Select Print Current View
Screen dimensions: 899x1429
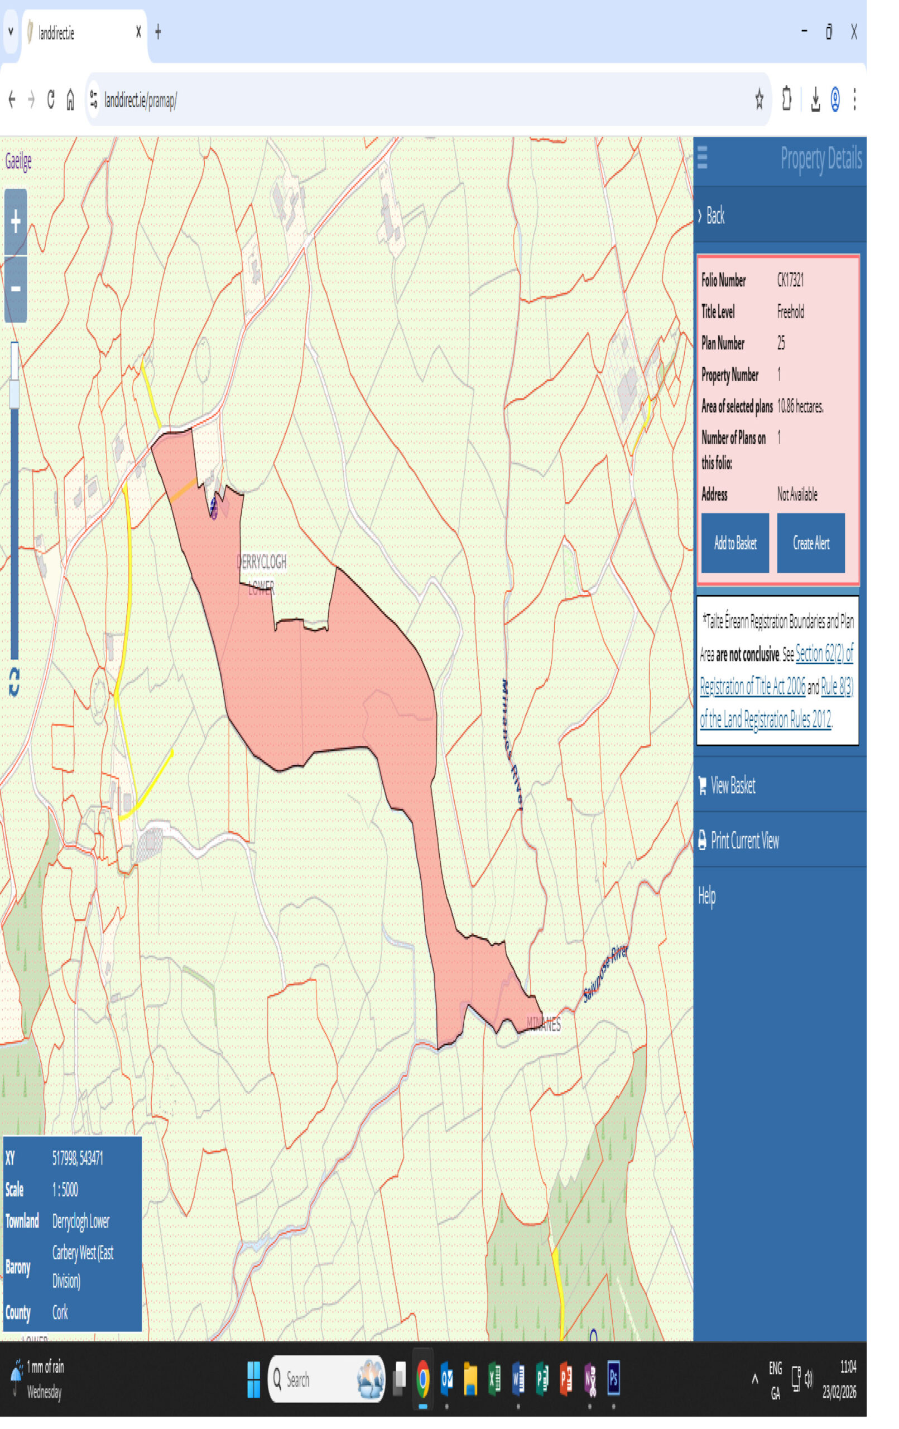tap(744, 840)
